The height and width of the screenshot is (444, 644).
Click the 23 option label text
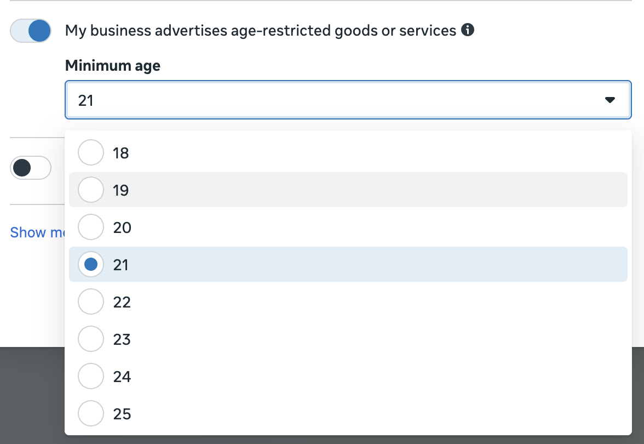tap(122, 339)
